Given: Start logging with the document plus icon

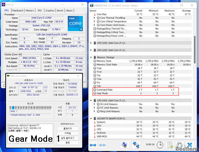Looking at the screenshot, I should 170,145.
